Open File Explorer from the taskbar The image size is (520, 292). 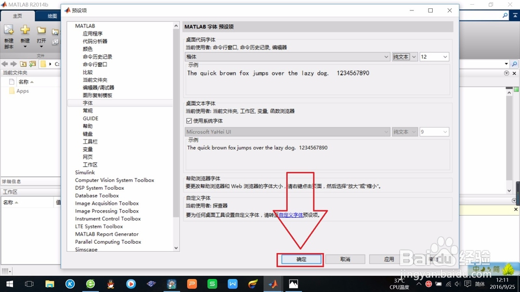pos(50,284)
